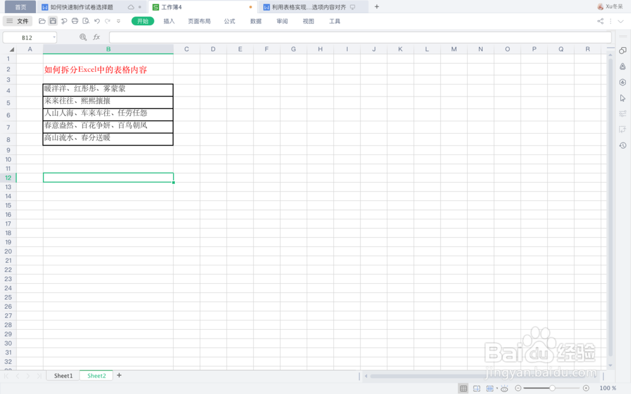Open the Name Box dropdown arrow
631x394 pixels.
[54, 37]
